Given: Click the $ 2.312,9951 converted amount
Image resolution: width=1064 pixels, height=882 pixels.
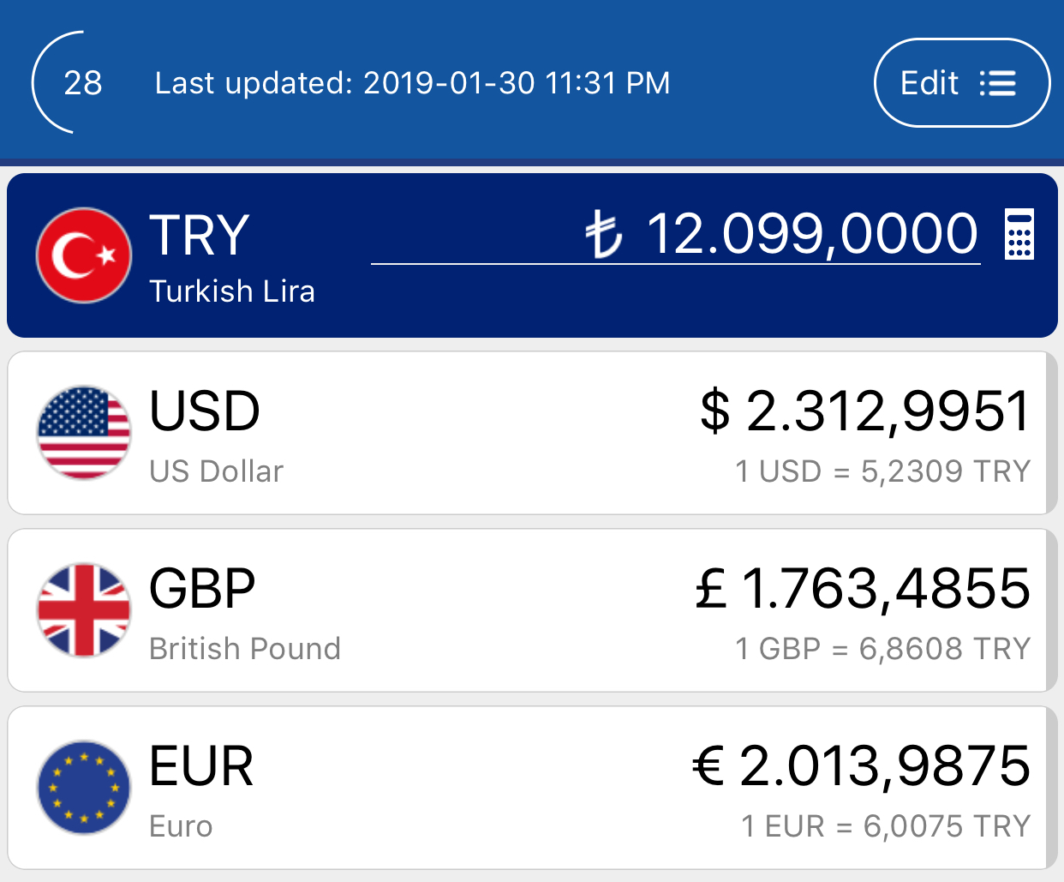Looking at the screenshot, I should tap(865, 411).
